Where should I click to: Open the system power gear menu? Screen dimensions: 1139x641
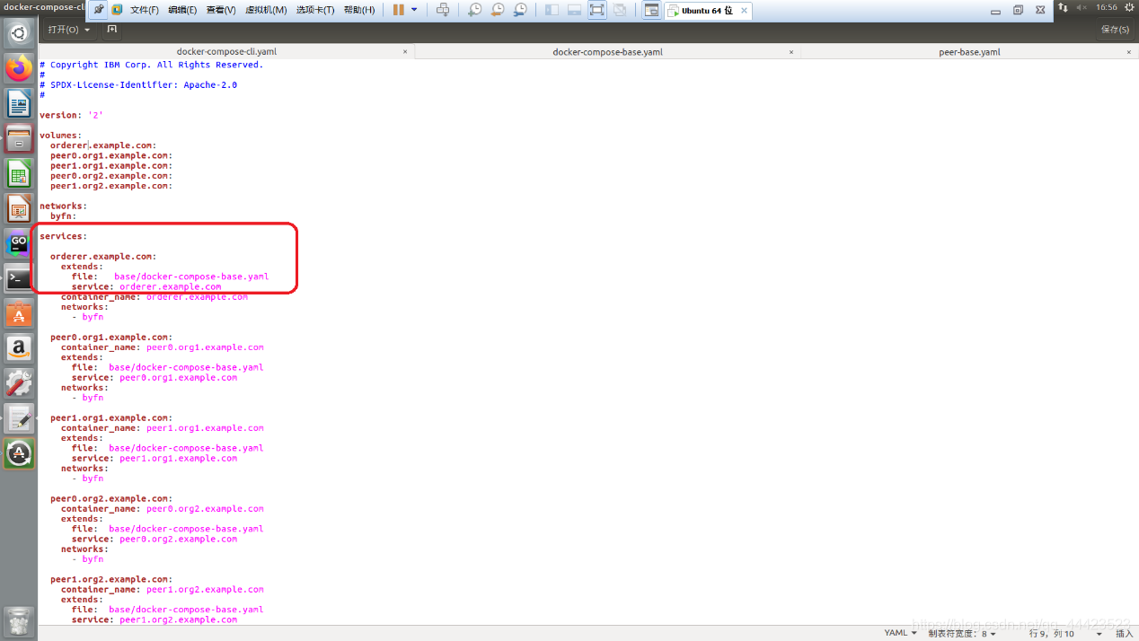pyautogui.click(x=1128, y=7)
